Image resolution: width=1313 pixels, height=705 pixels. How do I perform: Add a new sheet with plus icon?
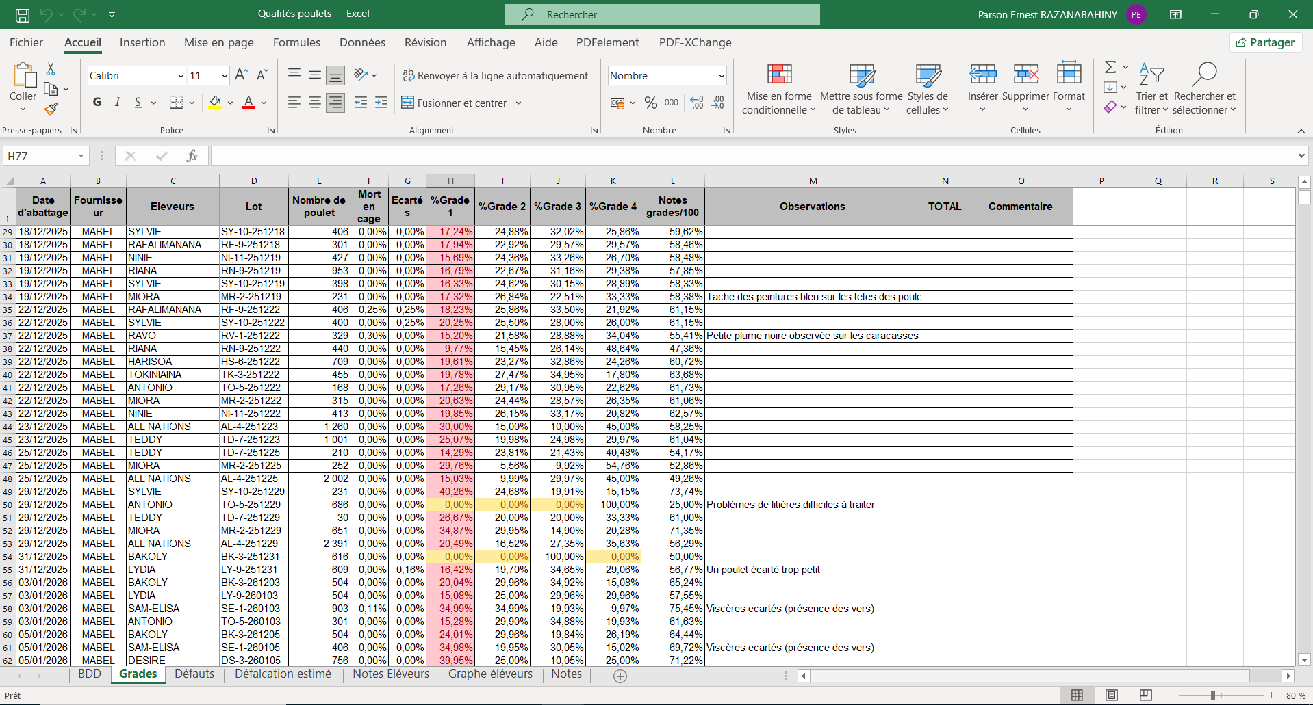coord(620,676)
